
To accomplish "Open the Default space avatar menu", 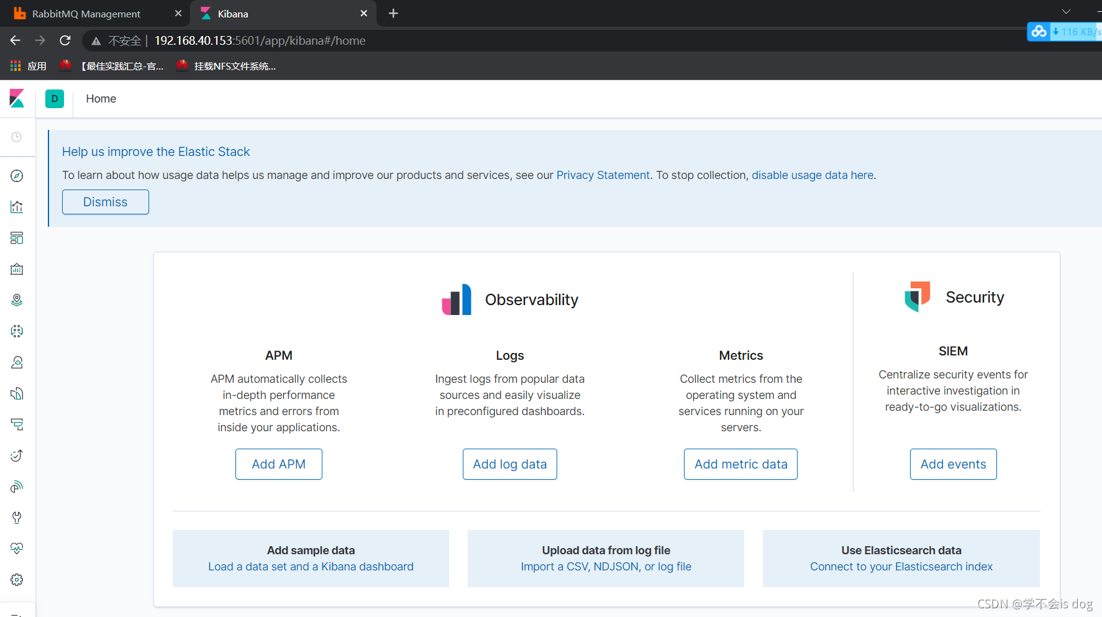I will pos(55,98).
